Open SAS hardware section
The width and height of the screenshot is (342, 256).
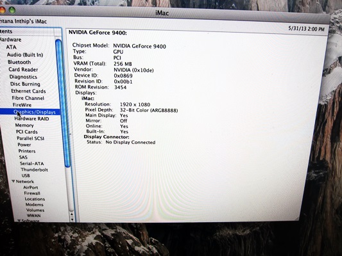point(23,157)
